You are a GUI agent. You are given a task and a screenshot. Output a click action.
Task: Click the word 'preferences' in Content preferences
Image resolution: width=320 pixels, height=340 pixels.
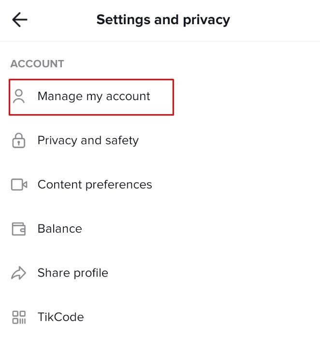(x=123, y=185)
